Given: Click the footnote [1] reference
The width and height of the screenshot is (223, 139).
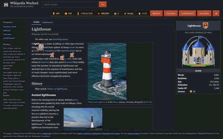Looking at the screenshot, I should tap(43, 123).
